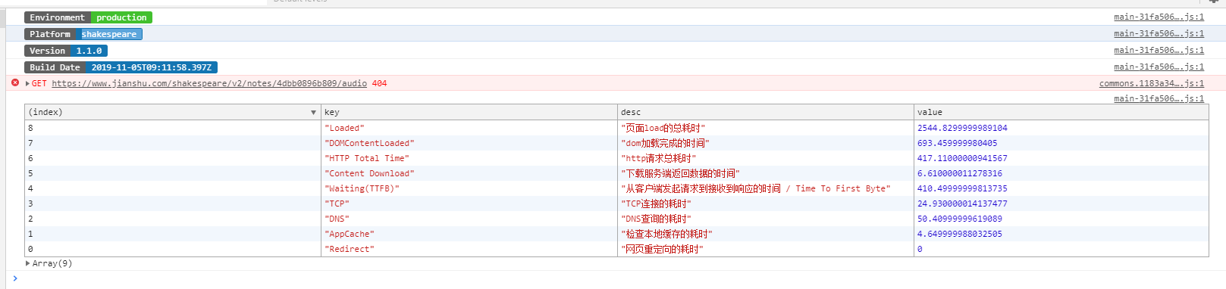Click the "dom加载完成的时间" desc cell

click(766, 143)
